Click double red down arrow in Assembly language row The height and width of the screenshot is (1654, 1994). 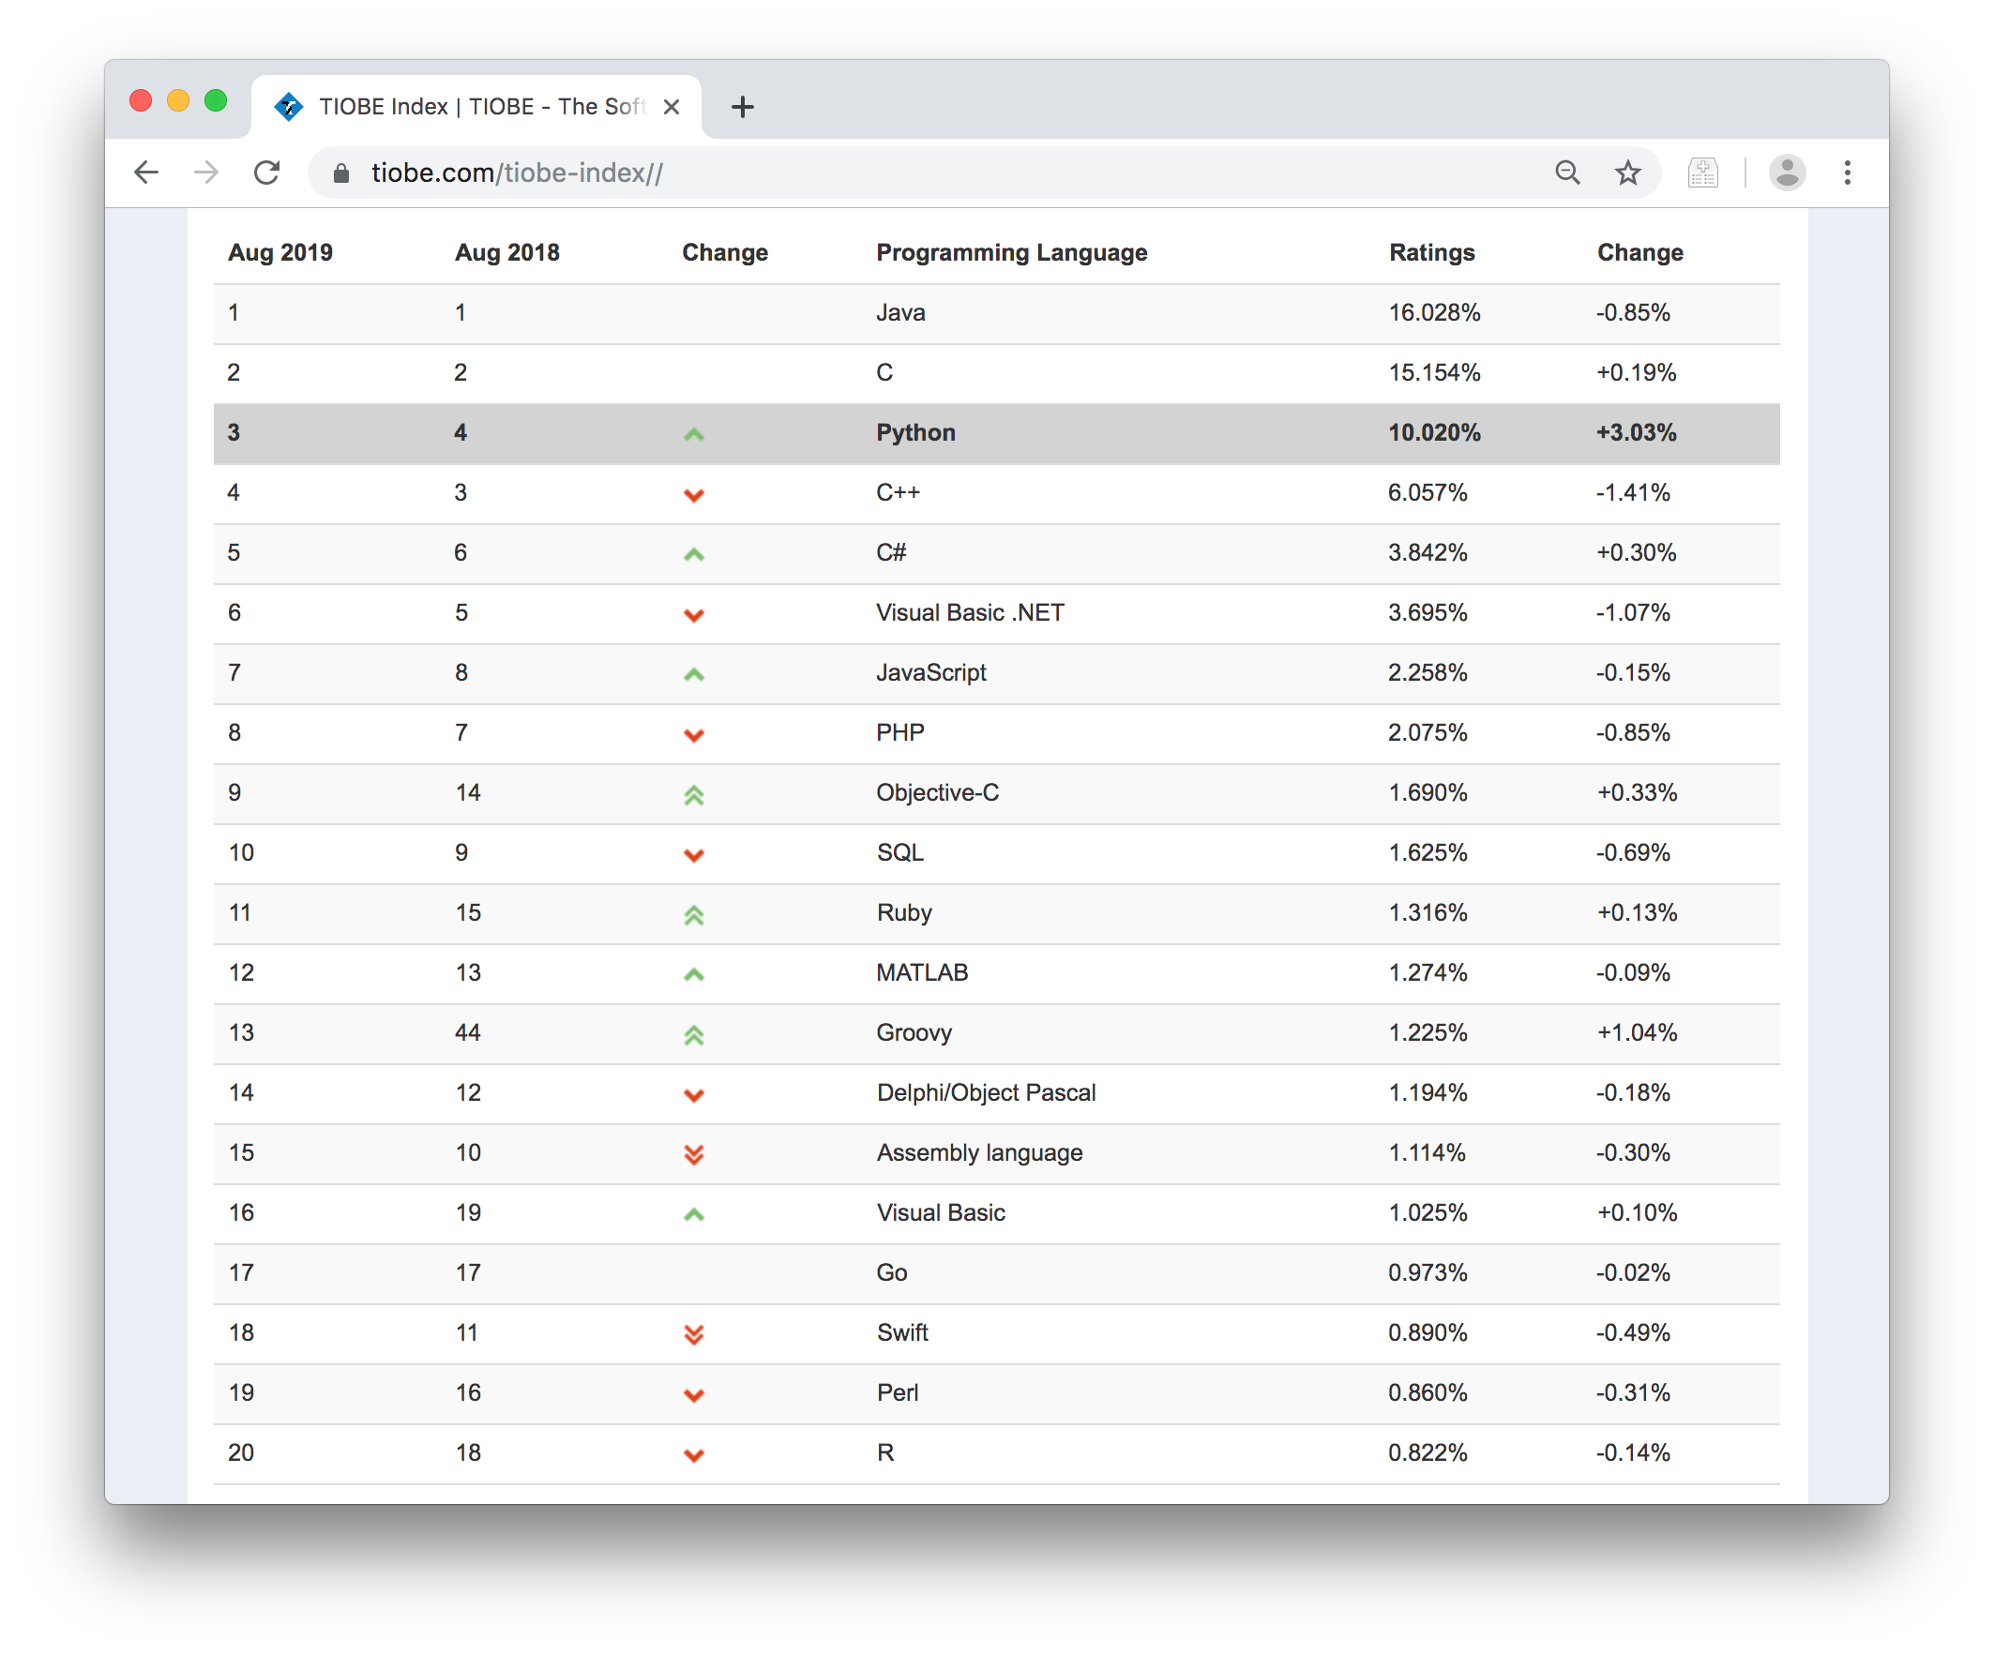(694, 1153)
